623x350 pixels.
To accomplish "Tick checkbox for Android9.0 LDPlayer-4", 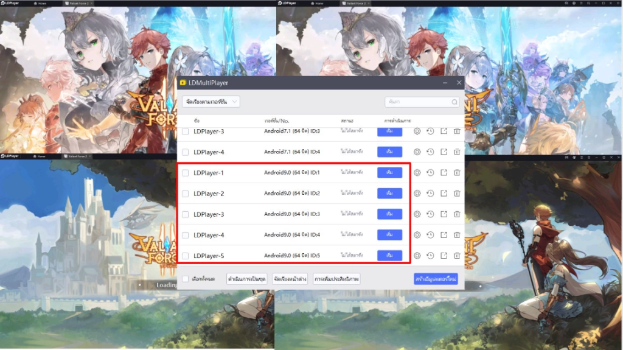I will click(185, 235).
